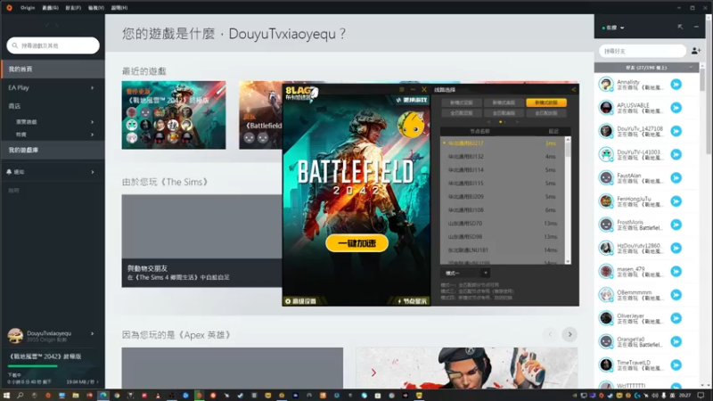The width and height of the screenshot is (713, 401).
Task: Click the change game button in 8LAG
Action: (x=412, y=100)
